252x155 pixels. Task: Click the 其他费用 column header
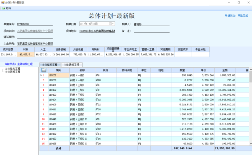click(166, 49)
